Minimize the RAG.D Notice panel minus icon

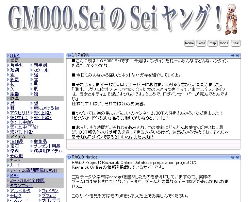pyautogui.click(x=233, y=157)
